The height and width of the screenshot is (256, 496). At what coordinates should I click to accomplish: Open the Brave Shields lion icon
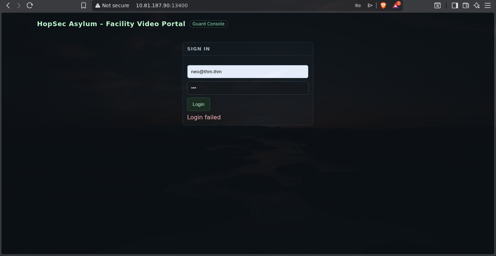[383, 5]
